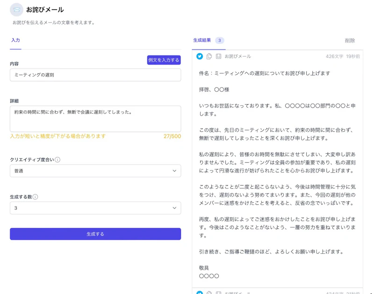Click copy icon on second result card
This screenshot has width=374, height=294.
point(209,293)
